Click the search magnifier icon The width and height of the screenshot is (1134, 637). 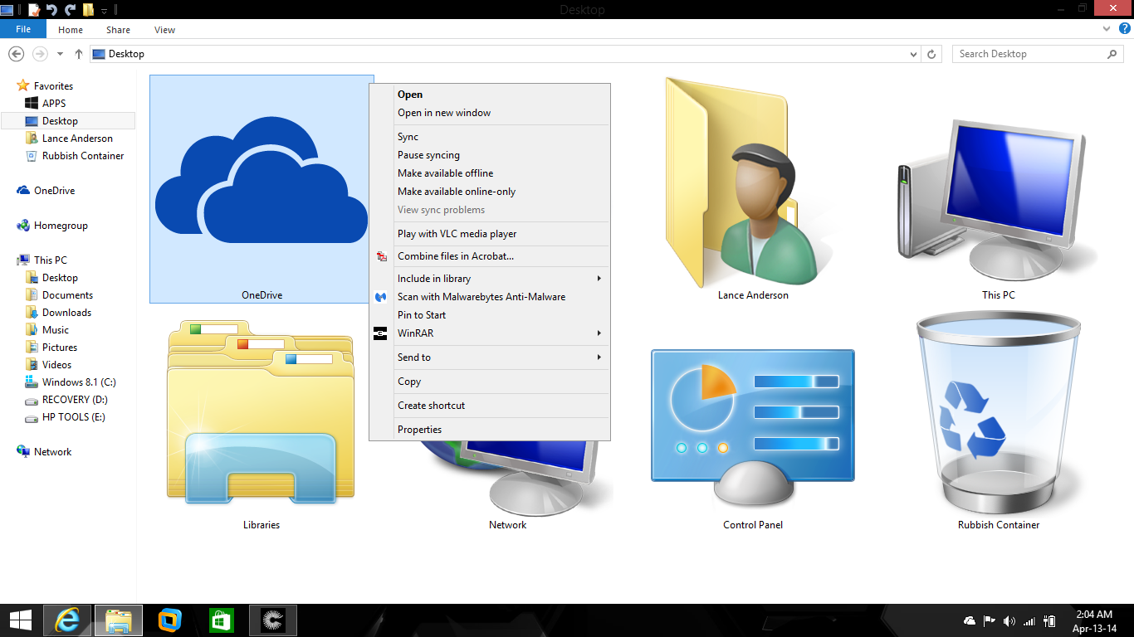[1112, 54]
